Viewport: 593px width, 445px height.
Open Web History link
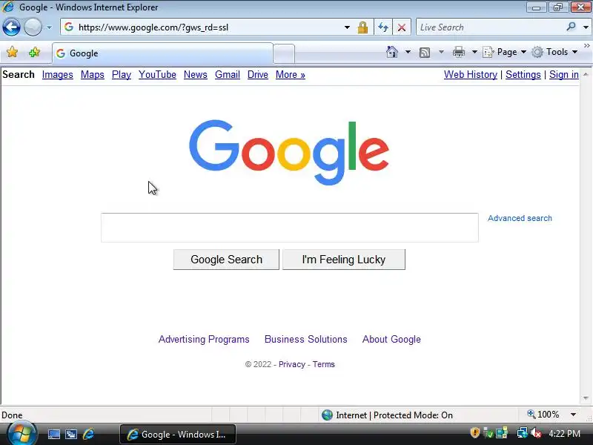(x=471, y=75)
